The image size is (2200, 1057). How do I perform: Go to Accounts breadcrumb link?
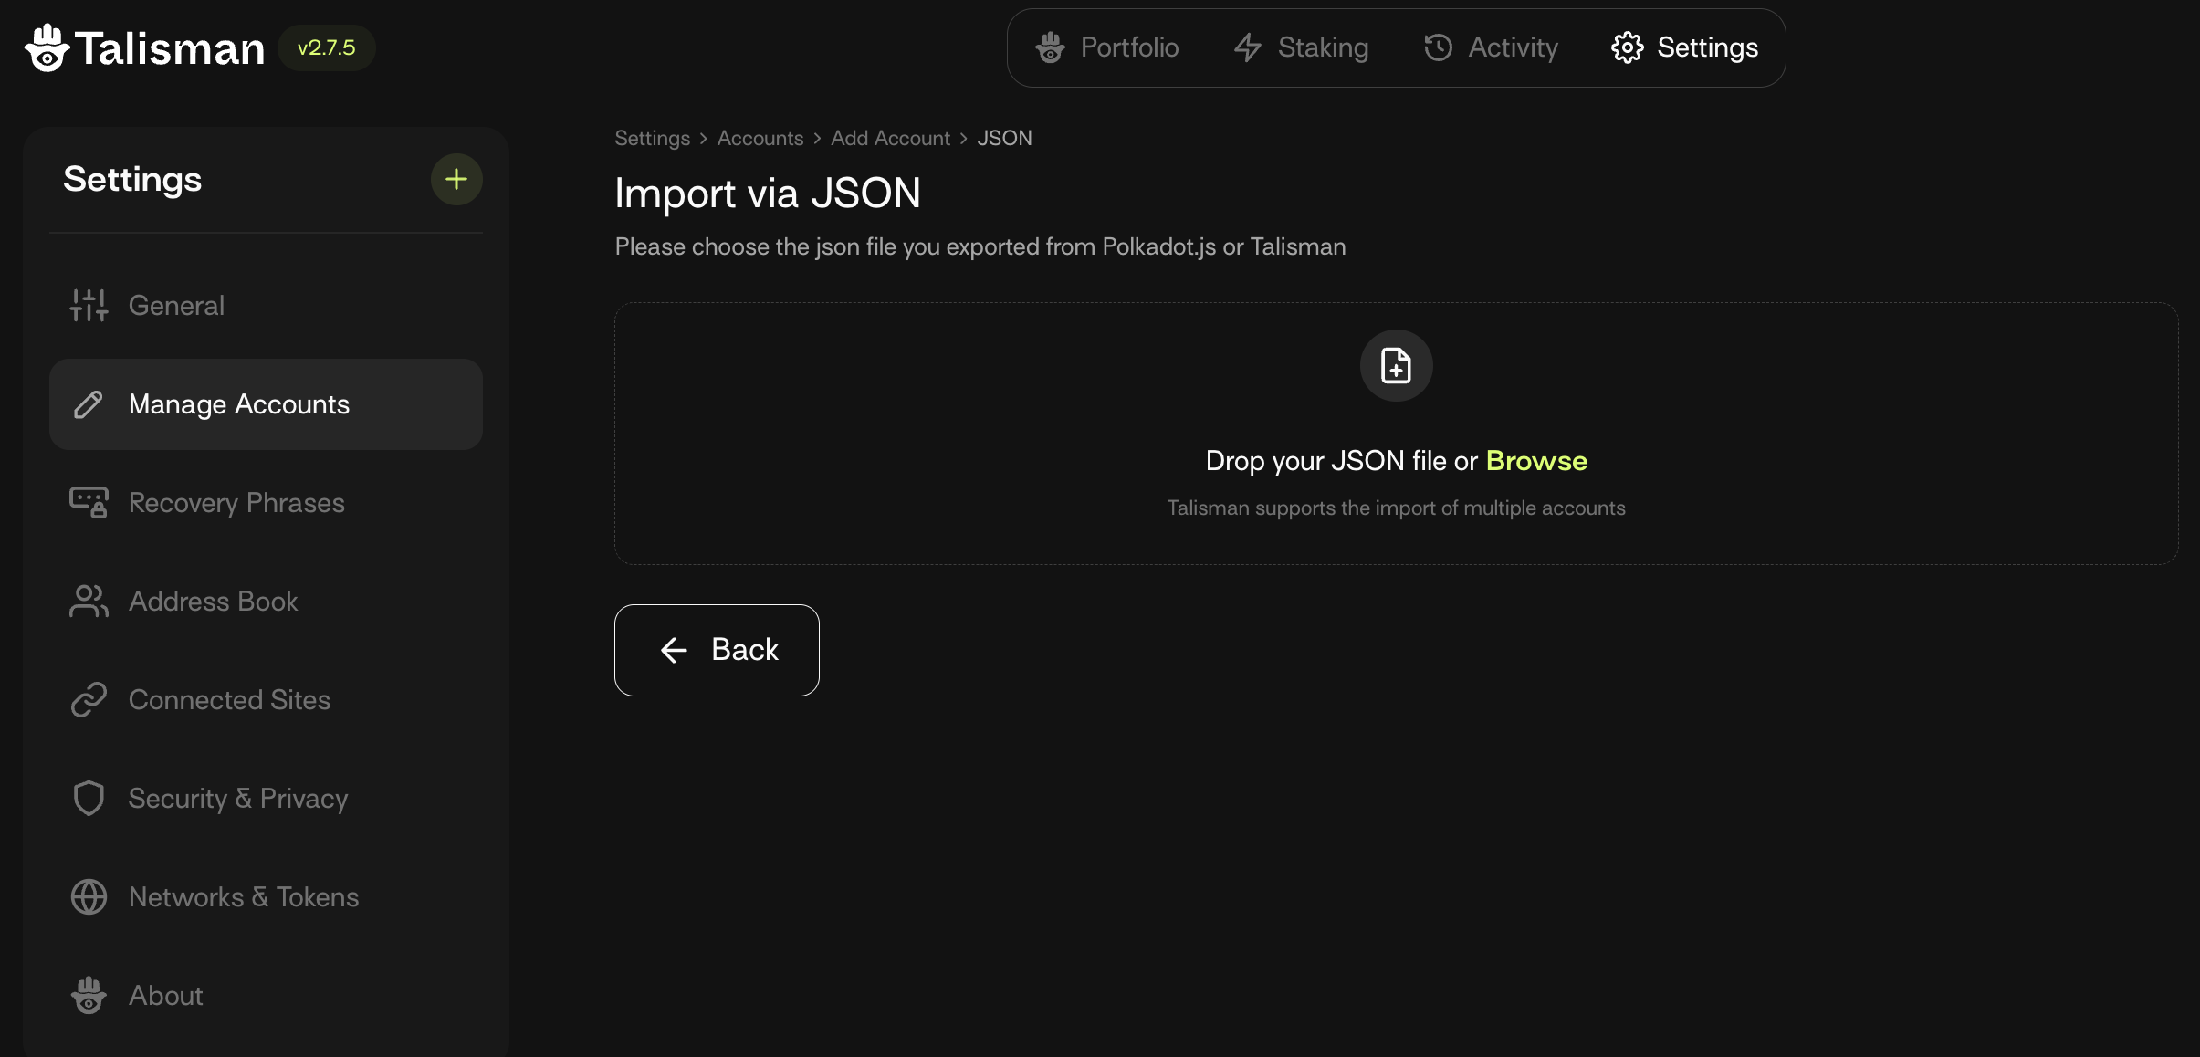pos(760,138)
